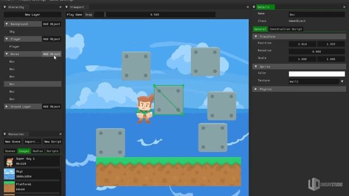Collapse the Hierarchy panel using its triangle icon
This screenshot has height=196, width=349.
pos(5,7)
